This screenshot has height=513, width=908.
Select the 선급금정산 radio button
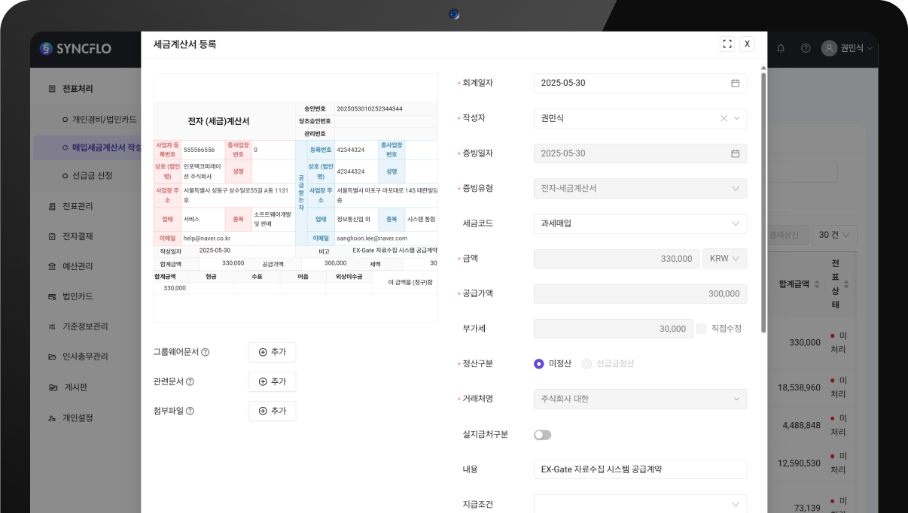click(588, 363)
